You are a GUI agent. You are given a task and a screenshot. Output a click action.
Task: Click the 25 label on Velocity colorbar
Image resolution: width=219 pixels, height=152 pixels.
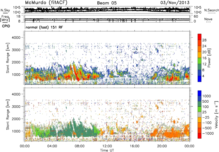point(204,112)
